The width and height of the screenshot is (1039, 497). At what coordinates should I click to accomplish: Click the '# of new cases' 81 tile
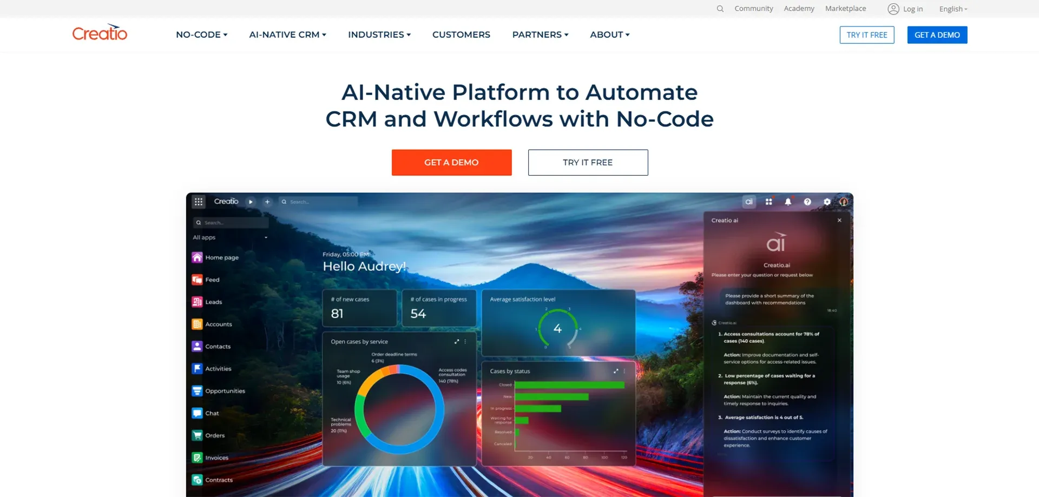coord(359,308)
